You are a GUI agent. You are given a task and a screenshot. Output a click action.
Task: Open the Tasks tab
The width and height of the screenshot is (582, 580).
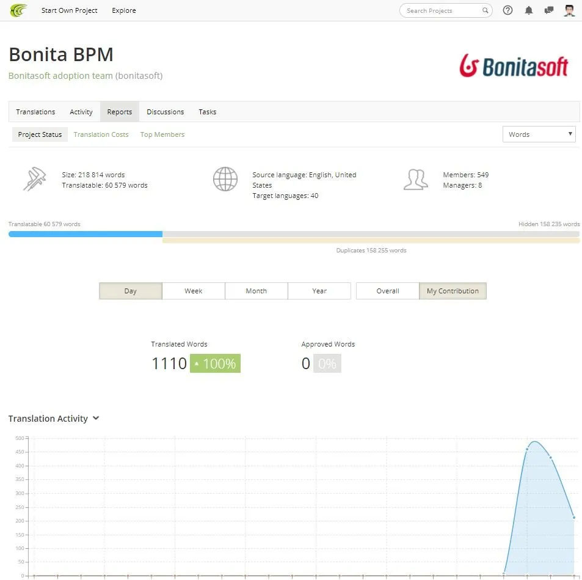(x=208, y=112)
